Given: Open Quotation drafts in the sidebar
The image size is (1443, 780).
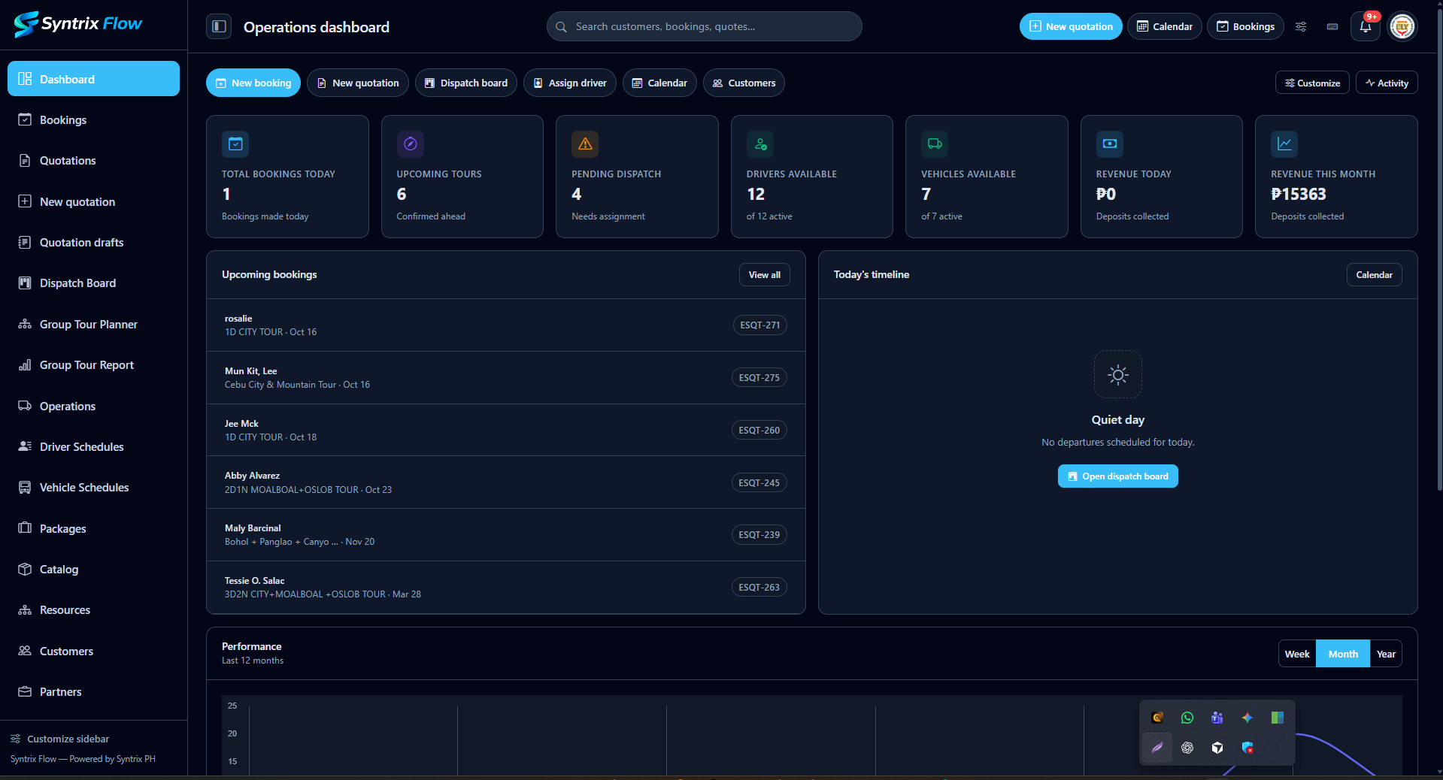Looking at the screenshot, I should 93,242.
